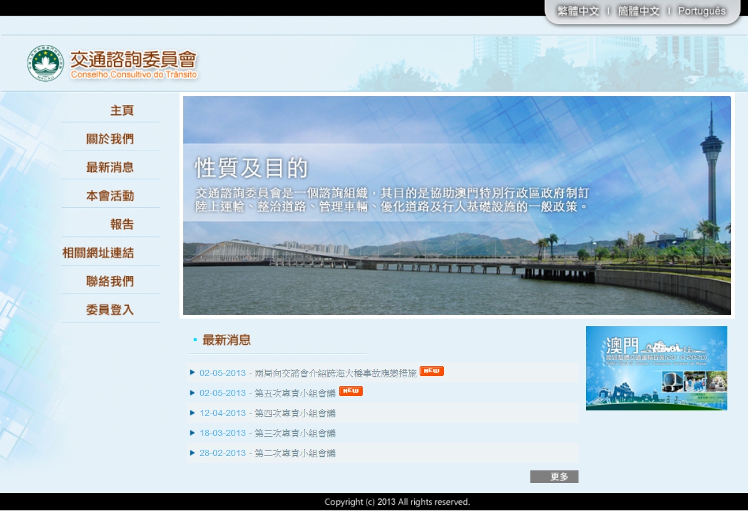Screen dimensions: 748x511
Task: Click the arrow bullet before 28-02-2013 news
Action: tap(193, 453)
